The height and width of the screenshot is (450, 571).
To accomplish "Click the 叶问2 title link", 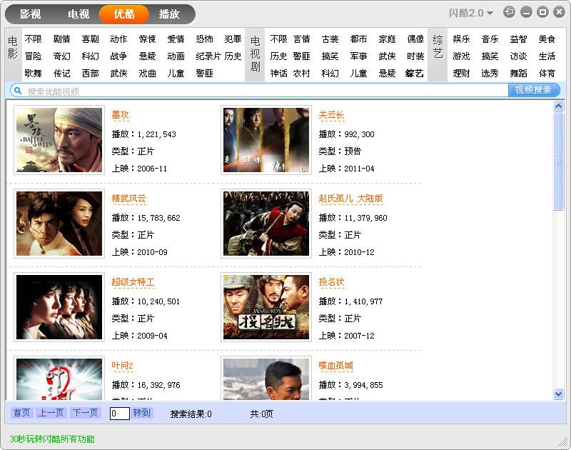I will (122, 366).
